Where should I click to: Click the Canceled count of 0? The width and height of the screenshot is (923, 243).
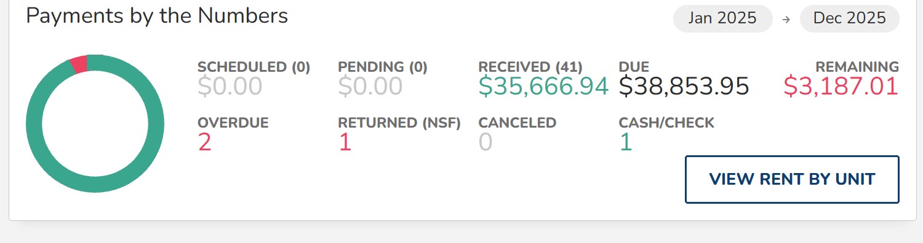tap(485, 142)
